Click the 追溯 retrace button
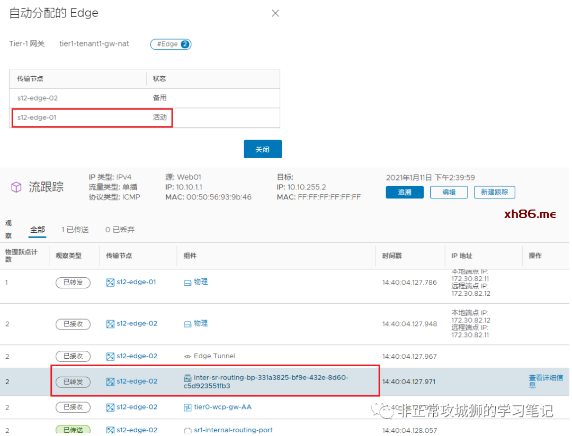 pos(404,192)
